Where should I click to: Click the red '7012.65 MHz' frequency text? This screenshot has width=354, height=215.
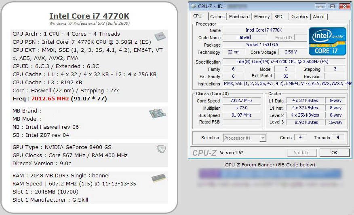[x=50, y=99]
